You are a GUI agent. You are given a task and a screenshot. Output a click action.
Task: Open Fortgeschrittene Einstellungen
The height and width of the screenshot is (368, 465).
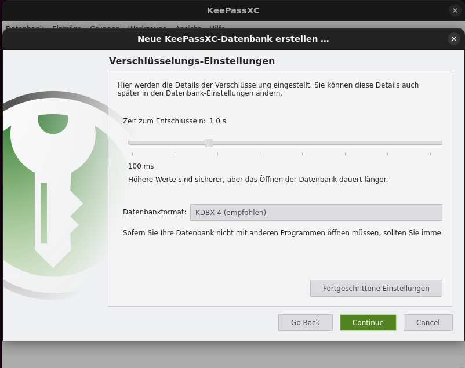click(x=376, y=288)
